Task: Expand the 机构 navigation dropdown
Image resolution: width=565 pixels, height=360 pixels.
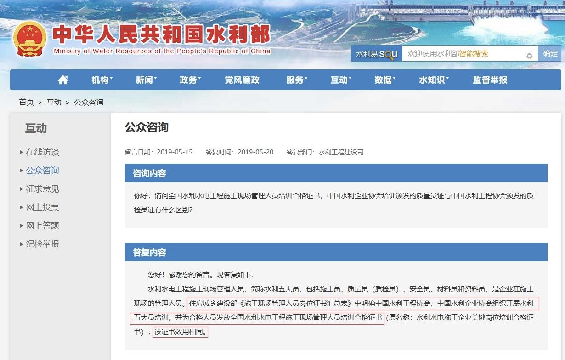Action: 100,80
